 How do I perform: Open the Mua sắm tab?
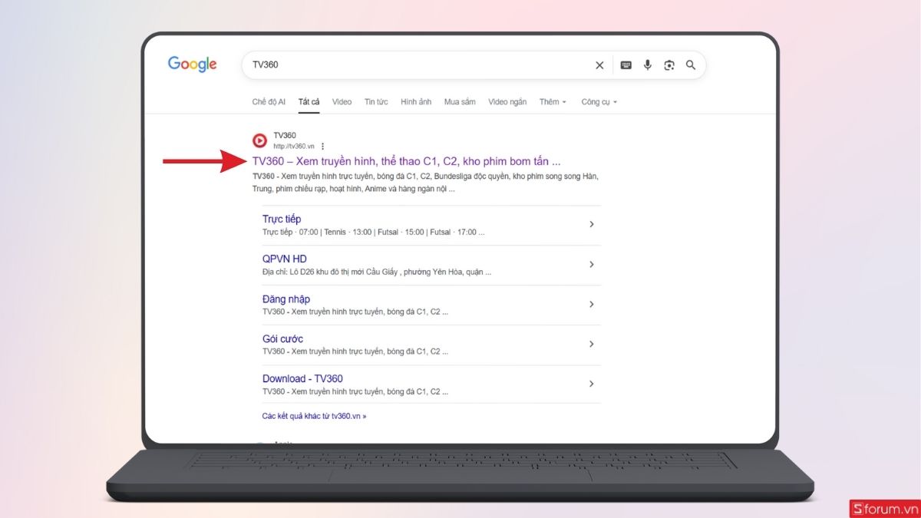click(x=460, y=102)
